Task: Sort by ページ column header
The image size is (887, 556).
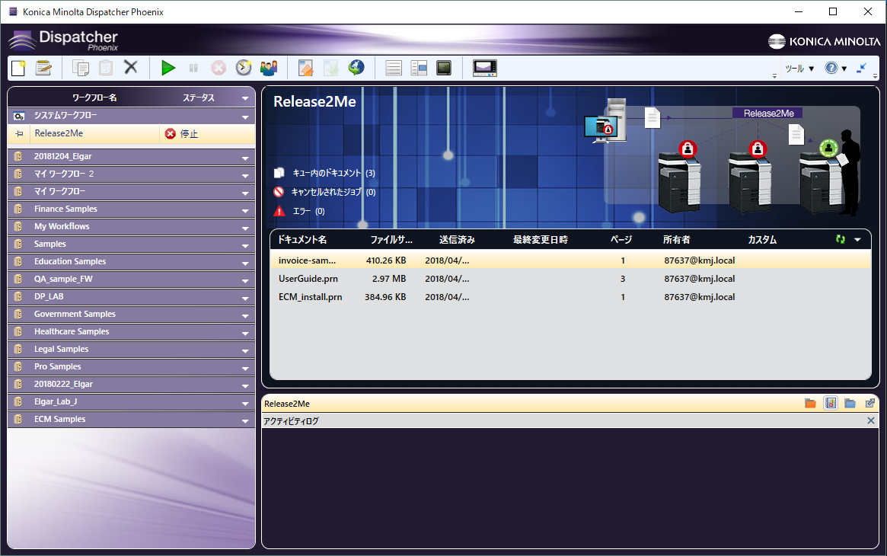Action: click(x=621, y=240)
